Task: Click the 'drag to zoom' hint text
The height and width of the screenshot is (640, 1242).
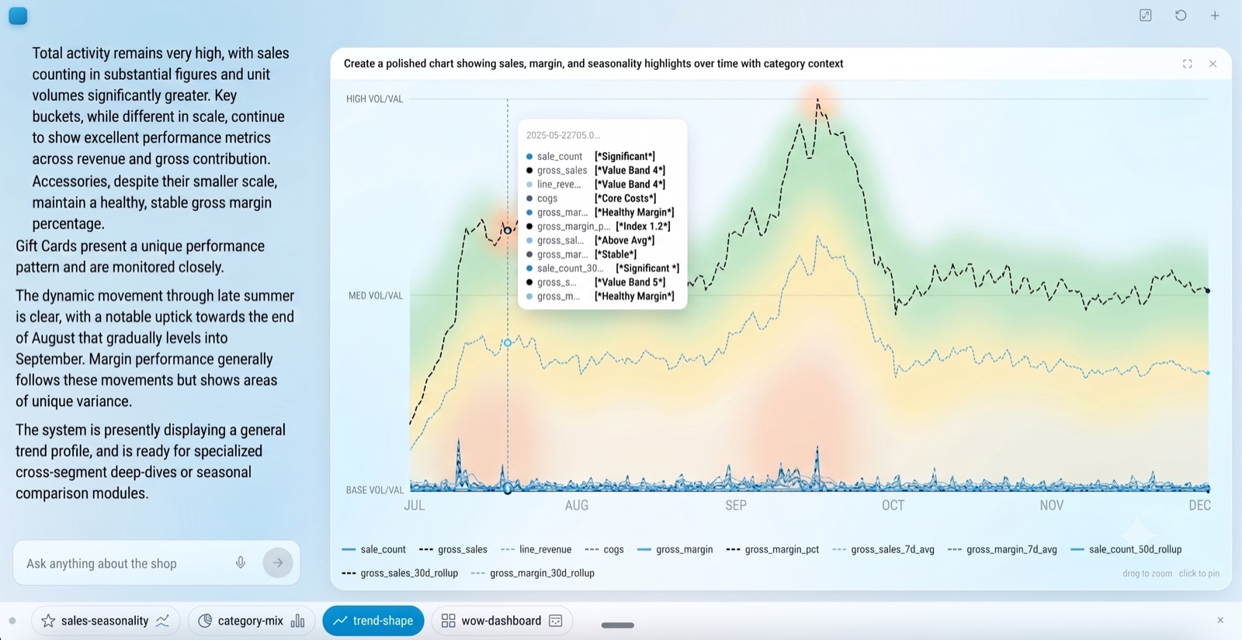Action: [1147, 573]
